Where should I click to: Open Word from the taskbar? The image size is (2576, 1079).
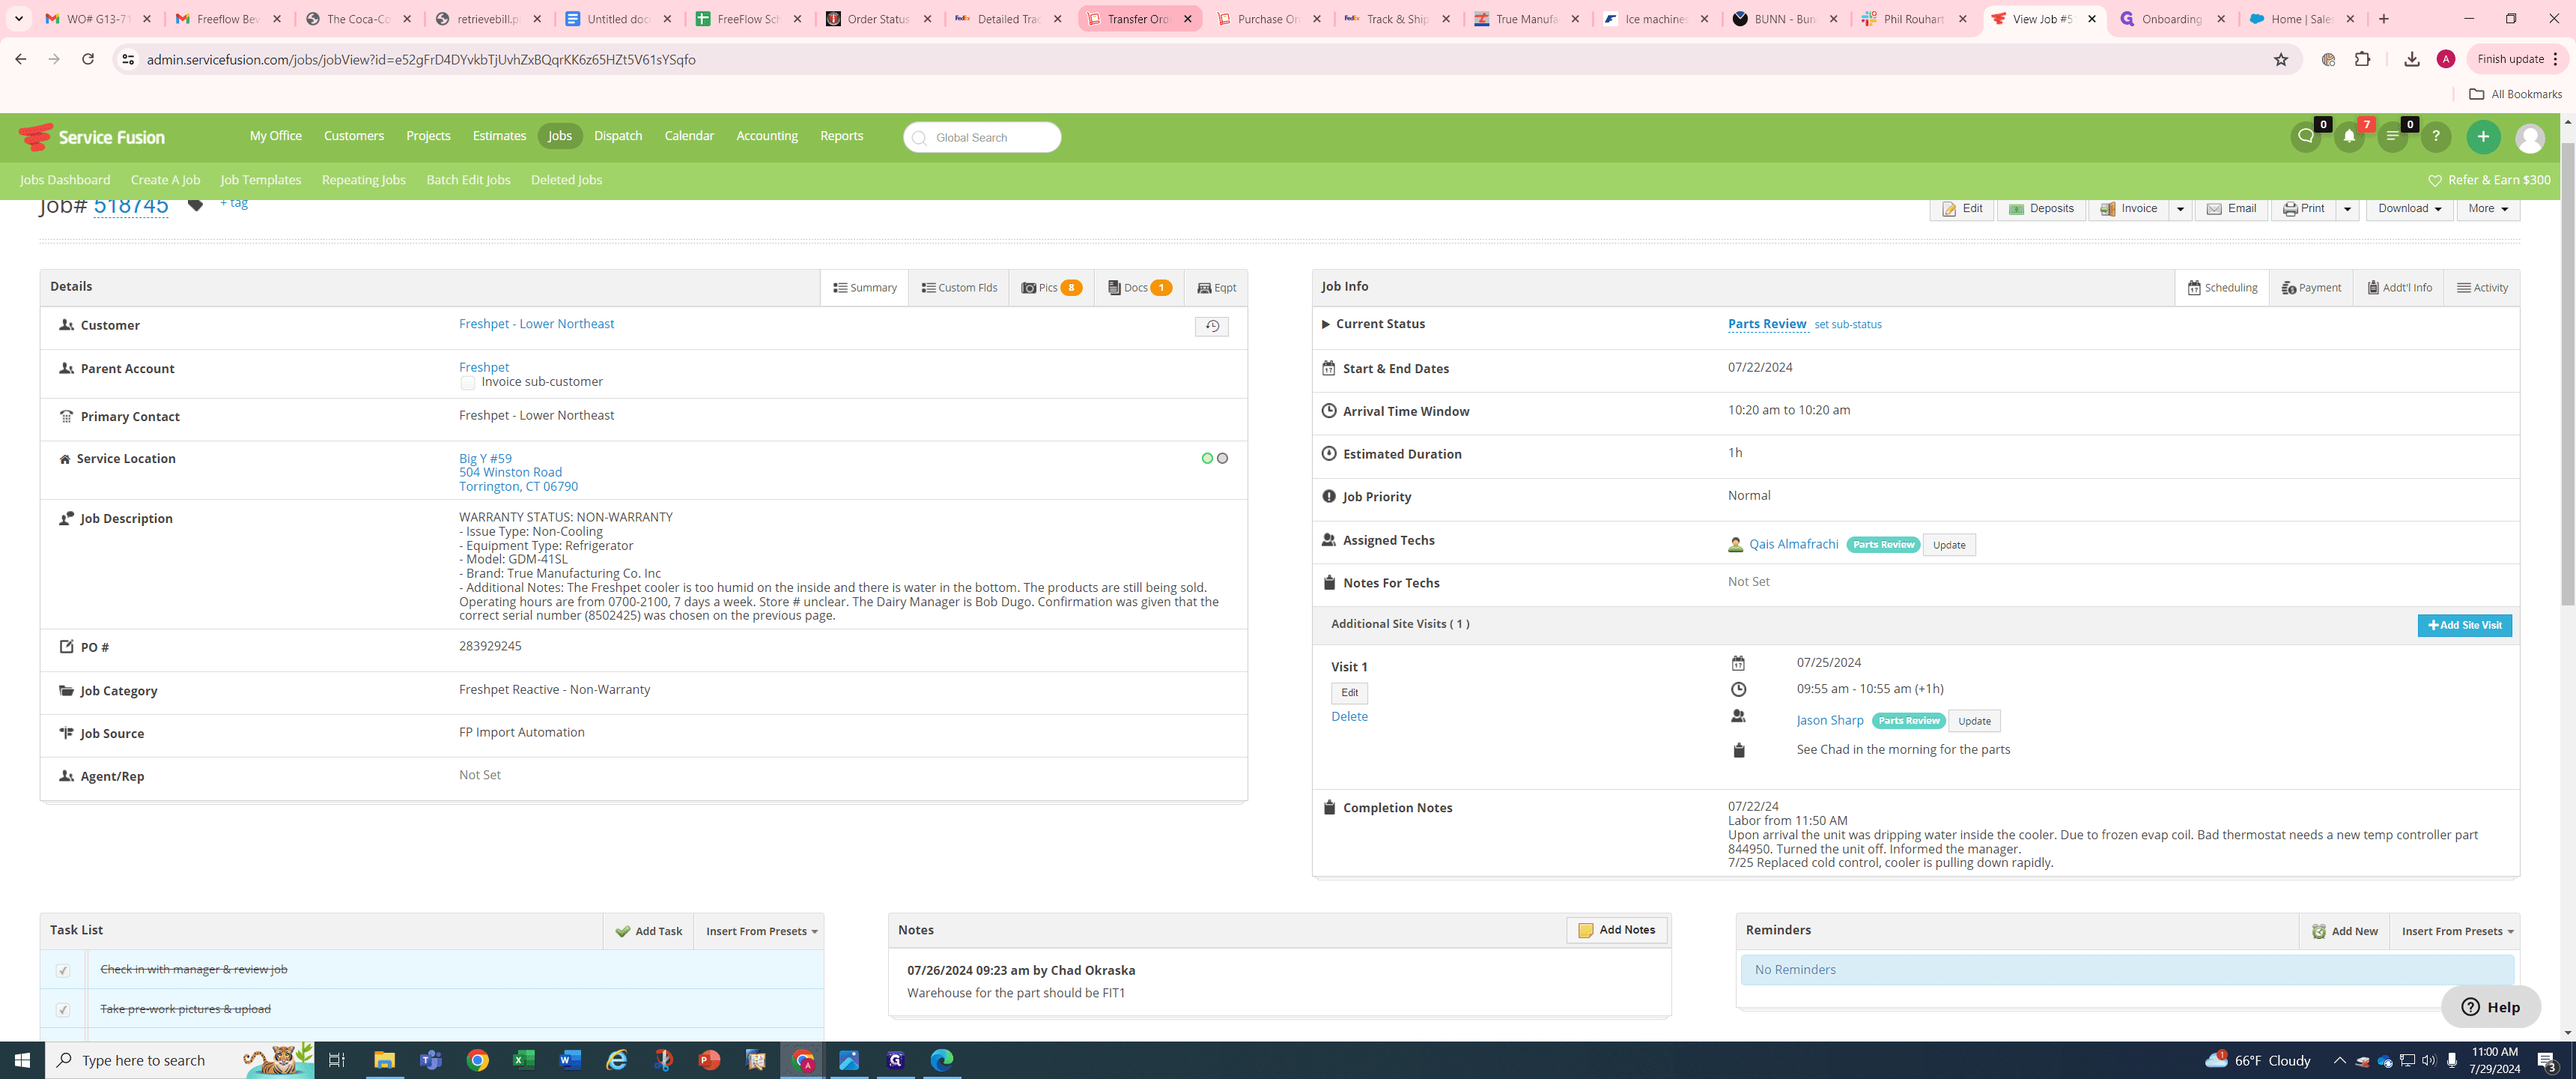[570, 1060]
